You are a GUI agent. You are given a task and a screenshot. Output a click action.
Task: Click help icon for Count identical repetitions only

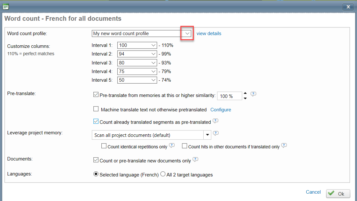tap(172, 145)
